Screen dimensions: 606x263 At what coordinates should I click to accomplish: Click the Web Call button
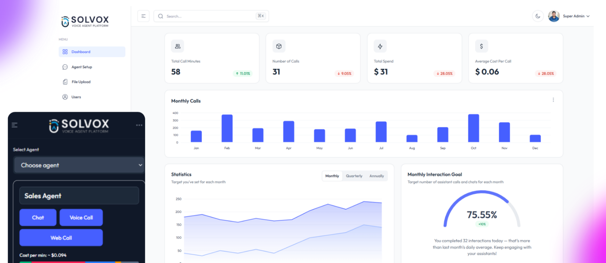pos(61,238)
